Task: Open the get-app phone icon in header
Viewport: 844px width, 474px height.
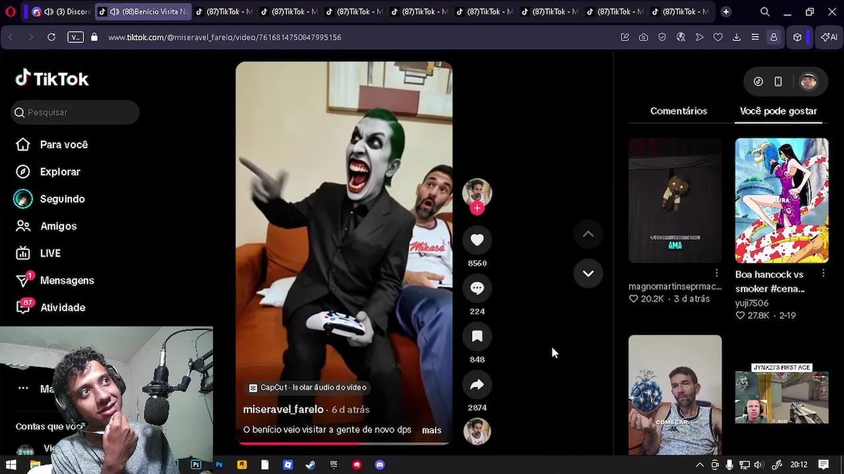Action: point(778,82)
